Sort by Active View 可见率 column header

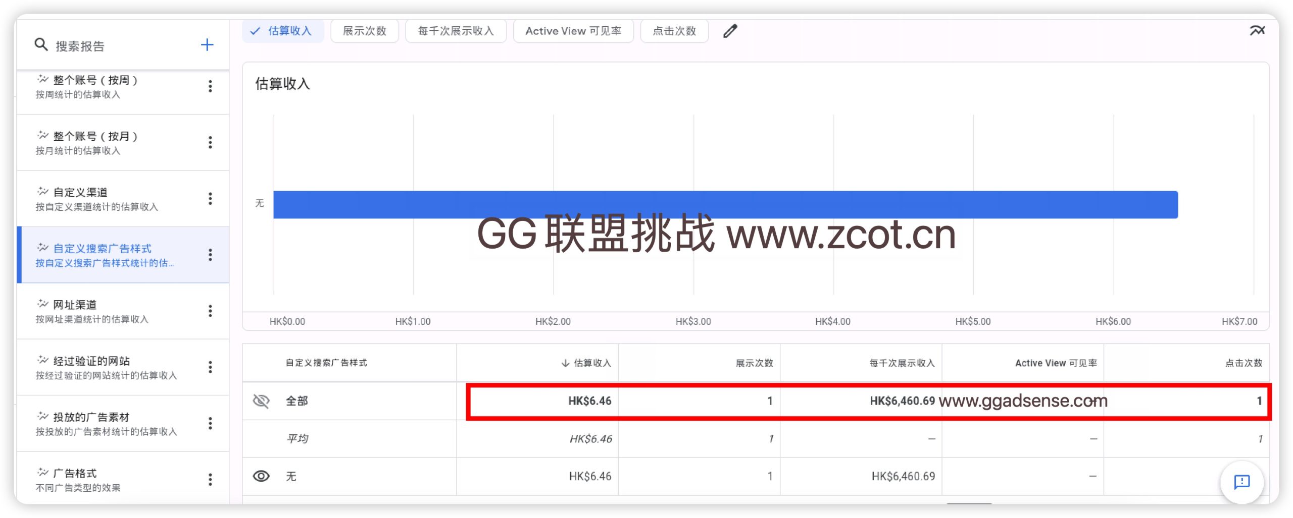[1056, 363]
